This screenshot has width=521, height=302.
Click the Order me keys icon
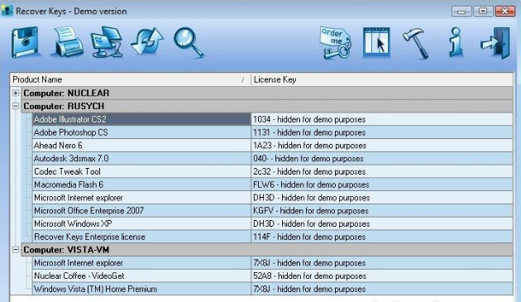tap(336, 43)
